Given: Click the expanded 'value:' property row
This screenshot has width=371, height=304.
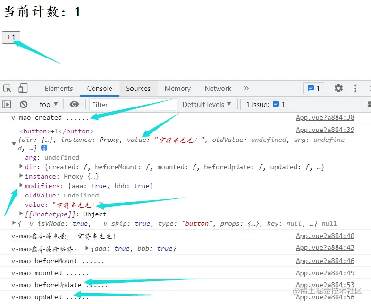Looking at the screenshot, I should [63, 205].
